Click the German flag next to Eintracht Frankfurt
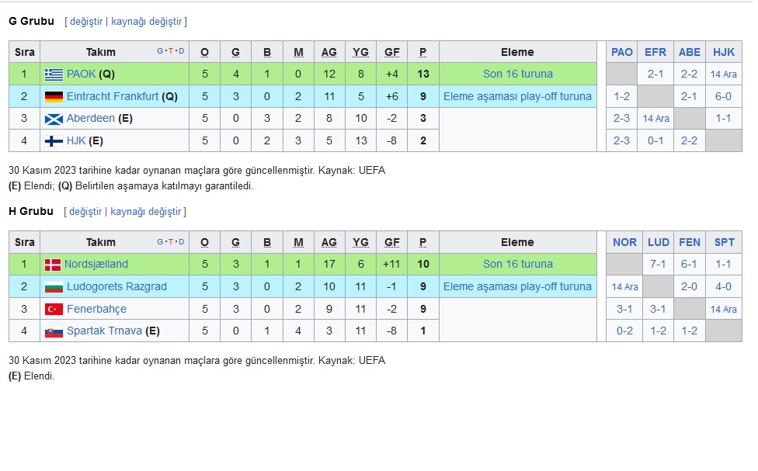The height and width of the screenshot is (471, 758). click(x=54, y=97)
